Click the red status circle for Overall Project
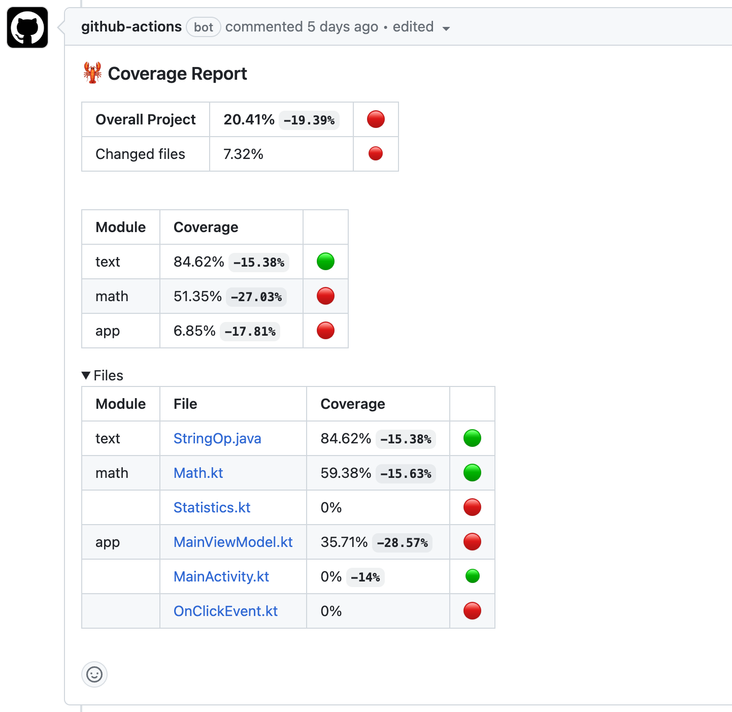Image resolution: width=732 pixels, height=712 pixels. [376, 119]
